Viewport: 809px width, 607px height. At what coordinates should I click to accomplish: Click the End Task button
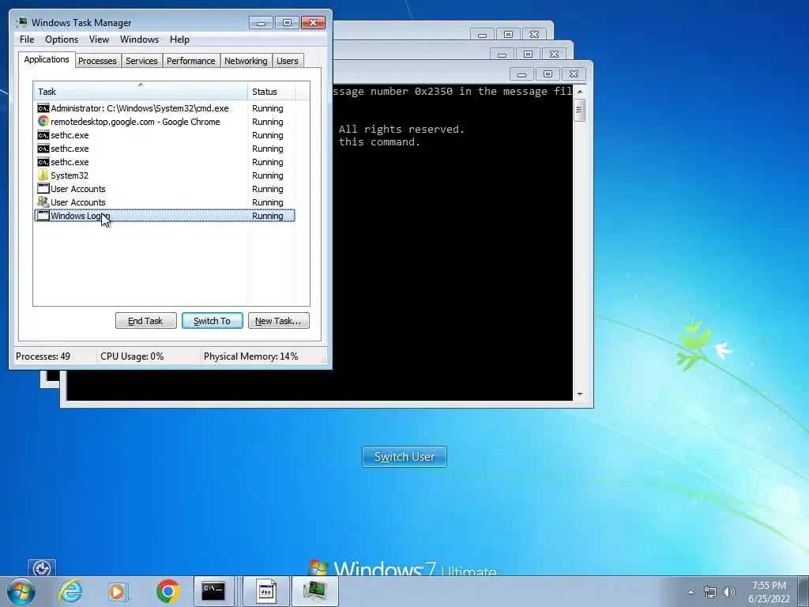point(146,321)
